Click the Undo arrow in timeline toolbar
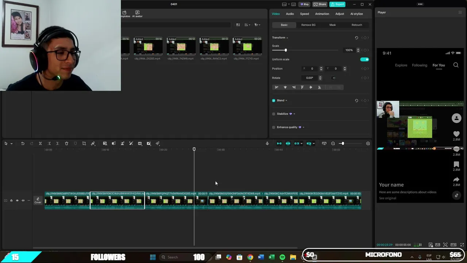 tap(23, 144)
